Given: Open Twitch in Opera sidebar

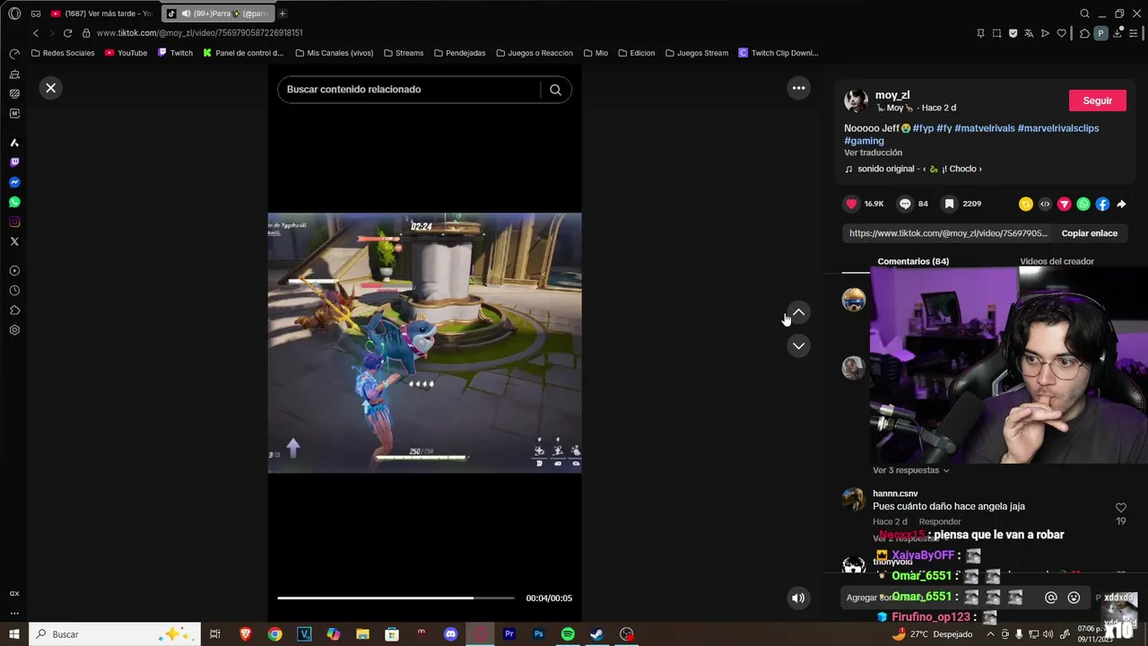Looking at the screenshot, I should coord(14,162).
